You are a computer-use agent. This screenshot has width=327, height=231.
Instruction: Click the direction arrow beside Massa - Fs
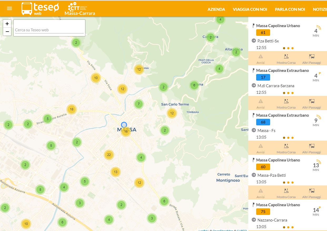(x=254, y=130)
